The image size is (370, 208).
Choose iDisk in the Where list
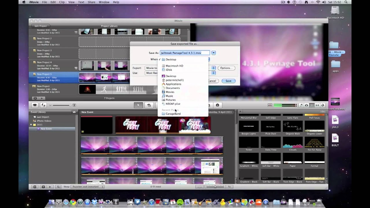[x=183, y=70]
